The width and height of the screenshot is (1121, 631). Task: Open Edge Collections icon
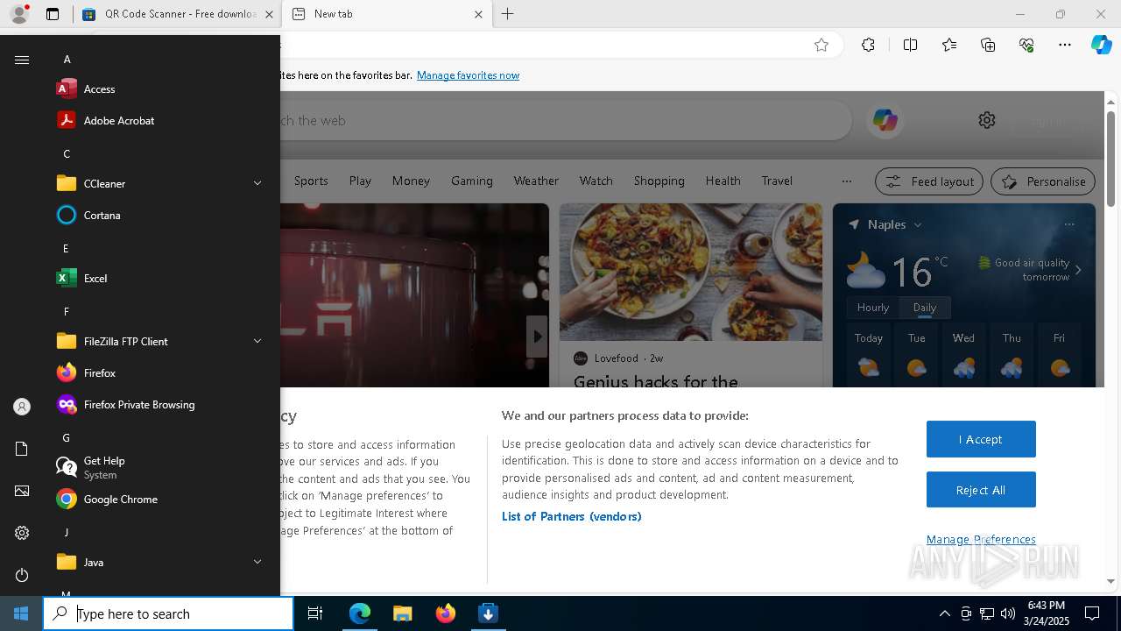[988, 45]
